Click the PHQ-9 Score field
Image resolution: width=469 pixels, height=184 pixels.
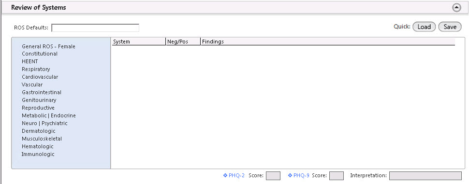coord(337,176)
